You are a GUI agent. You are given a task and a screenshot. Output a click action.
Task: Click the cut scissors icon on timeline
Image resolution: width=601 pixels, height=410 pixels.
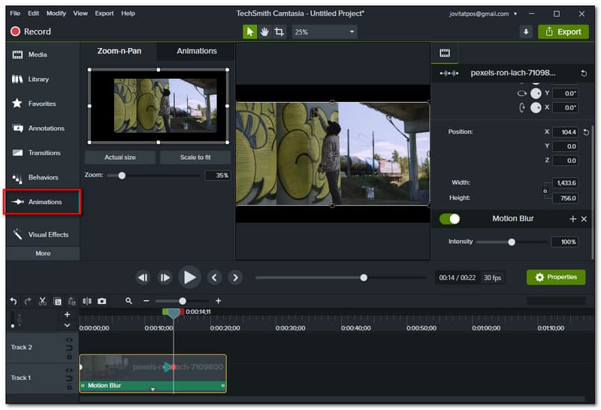(43, 301)
